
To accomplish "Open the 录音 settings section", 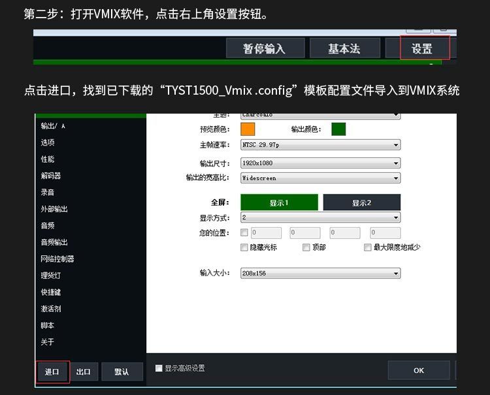I will tap(48, 192).
